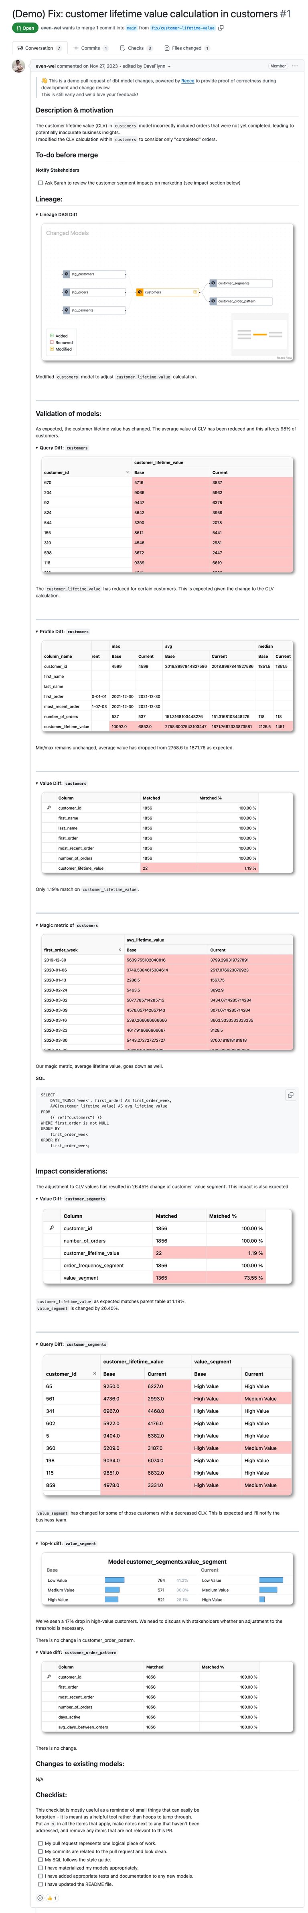Click the green Open status badge
Image resolution: width=308 pixels, height=1913 pixels.
point(24,27)
